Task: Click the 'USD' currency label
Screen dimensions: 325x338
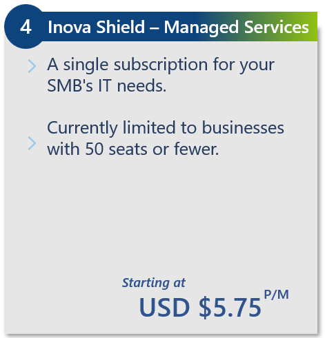Action: [x=164, y=307]
